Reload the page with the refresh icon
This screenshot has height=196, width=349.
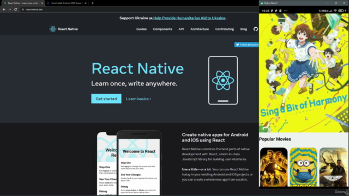coord(16,10)
